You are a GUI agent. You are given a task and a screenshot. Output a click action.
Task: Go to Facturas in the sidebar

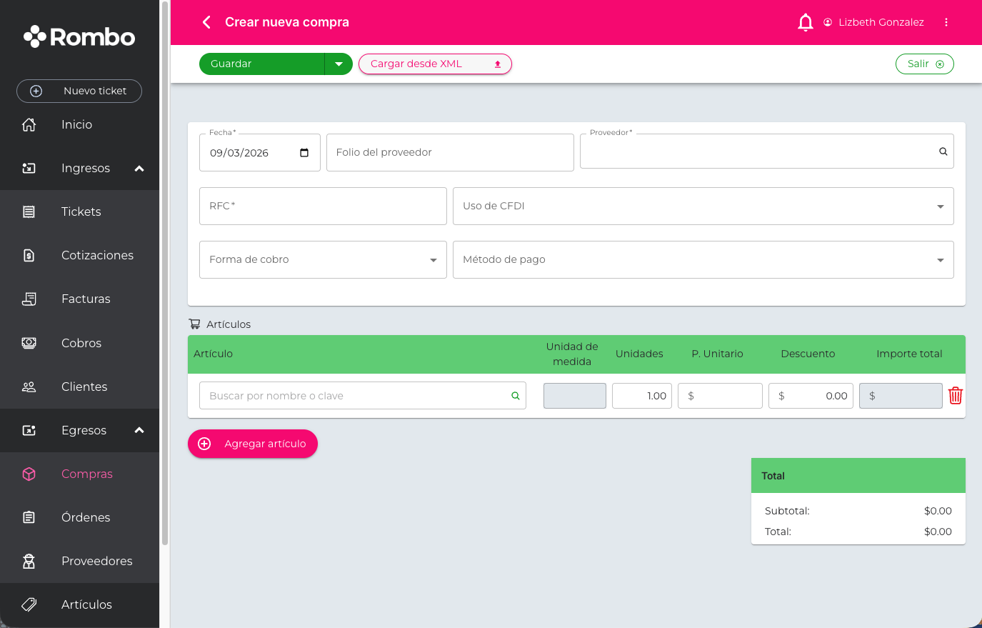pos(86,299)
